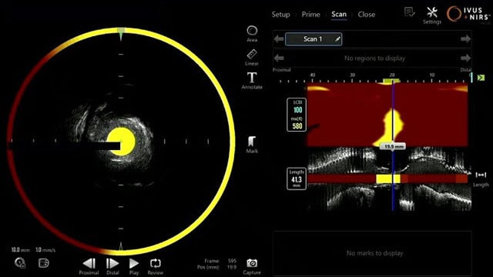Step one frame toward Distal
The height and width of the screenshot is (277, 493).
click(112, 267)
